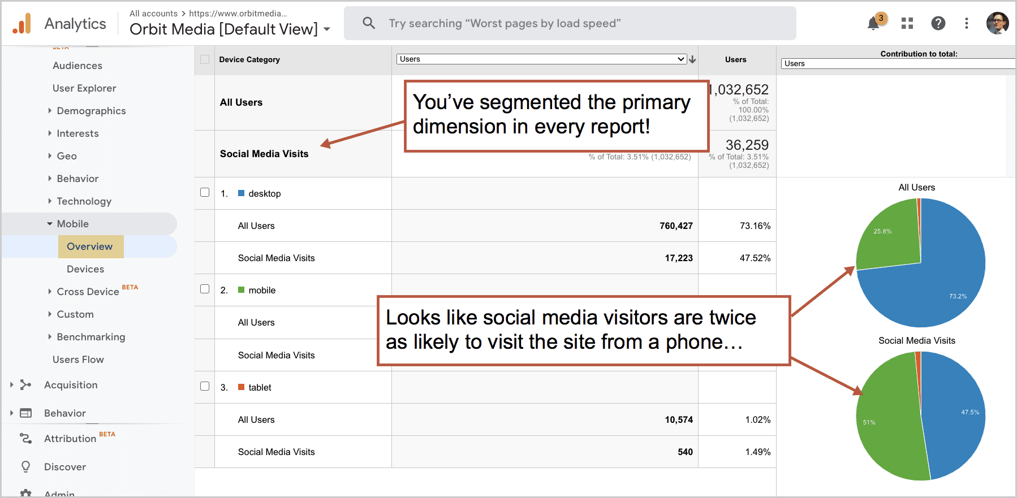Viewport: 1017px width, 498px height.
Task: Open the Google apps grid icon
Action: coord(907,23)
